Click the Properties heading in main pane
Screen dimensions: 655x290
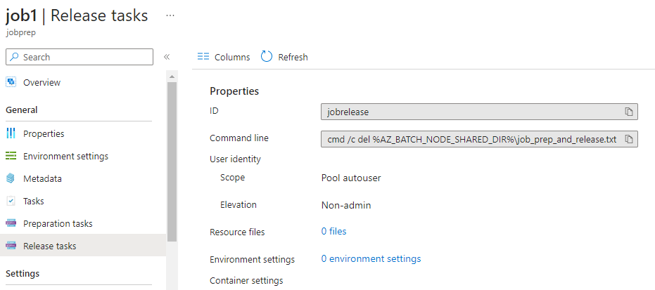234,91
